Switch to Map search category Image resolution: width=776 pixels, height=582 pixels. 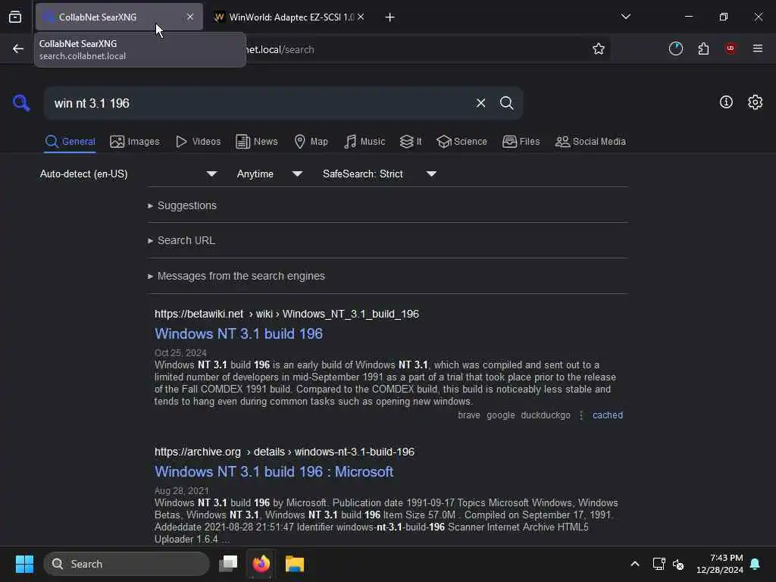(311, 142)
